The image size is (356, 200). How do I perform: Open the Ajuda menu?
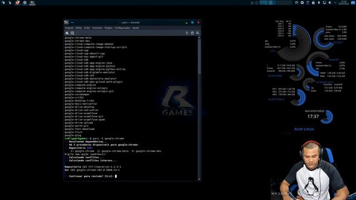136,28
